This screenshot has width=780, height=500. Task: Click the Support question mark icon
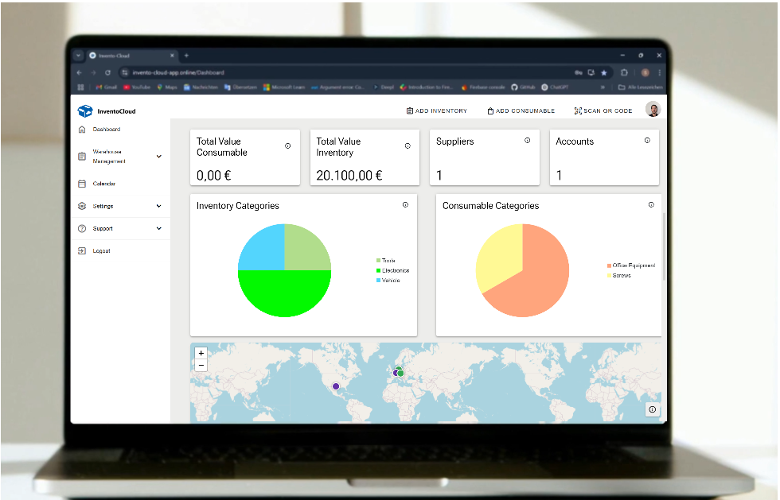tap(82, 229)
